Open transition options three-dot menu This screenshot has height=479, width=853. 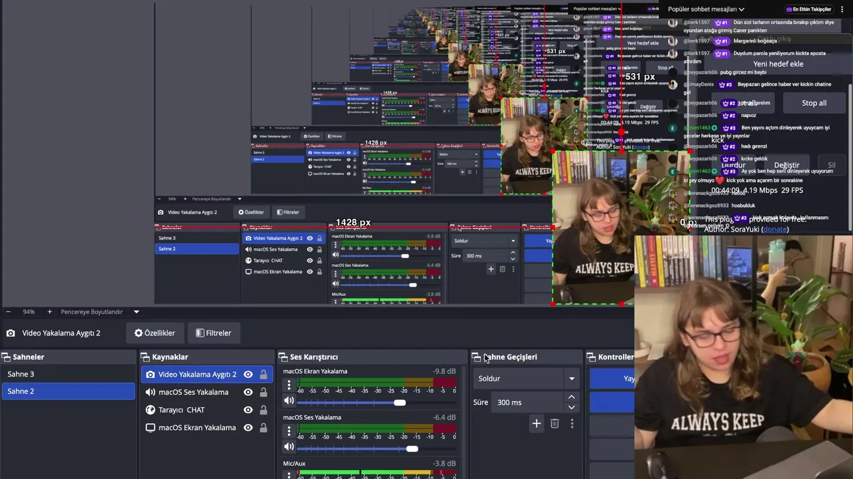pos(572,423)
